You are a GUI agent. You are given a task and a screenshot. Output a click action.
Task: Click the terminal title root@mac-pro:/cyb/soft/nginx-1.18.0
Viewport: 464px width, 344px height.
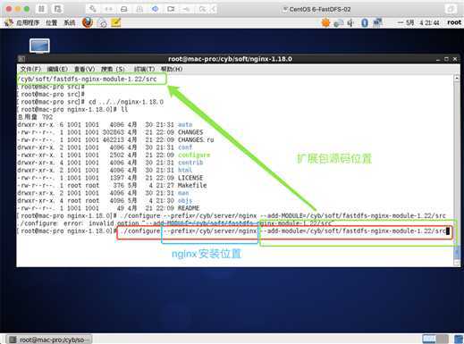click(x=230, y=59)
